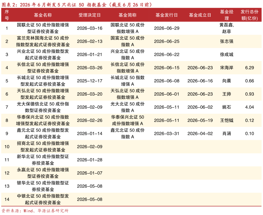Select fund name 光大保德信北证50成份指数型
Image resolution: width=263 pixels, height=215 pixels.
coord(43,107)
